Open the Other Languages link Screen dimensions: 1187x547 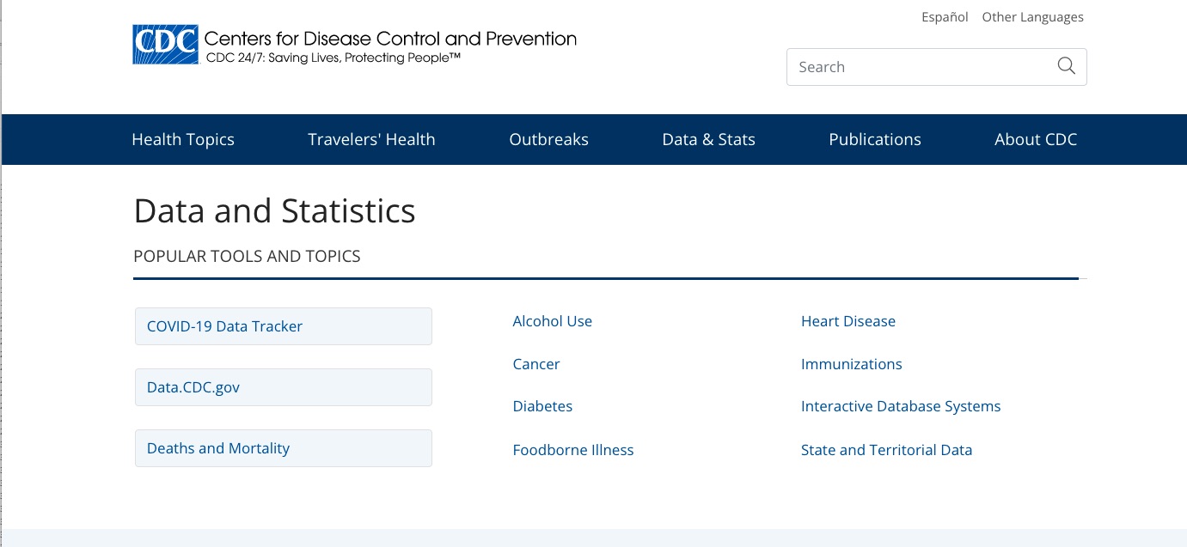(1032, 17)
